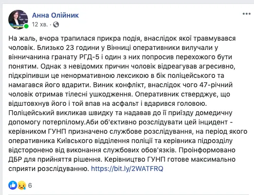Click the word Київського in the post
Screen dimensions: 254x195
pos(75,141)
